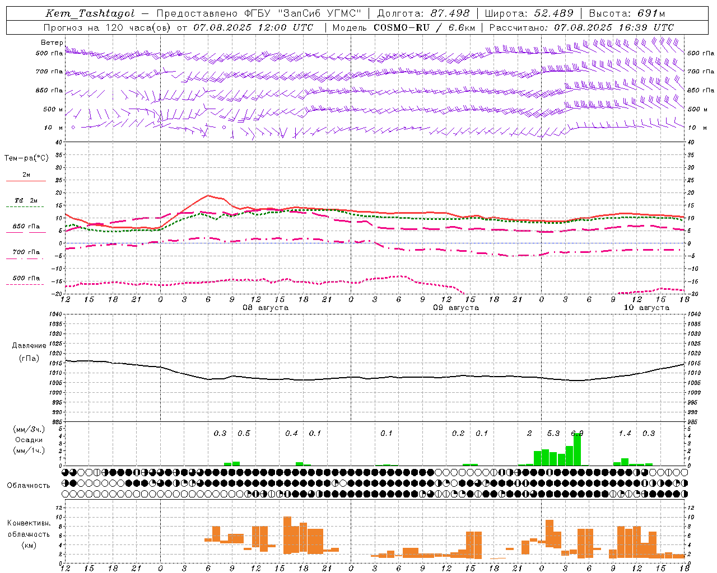The height and width of the screenshot is (573, 717).
Task: Click the latitude value Широта: 52.489
Action: (529, 13)
